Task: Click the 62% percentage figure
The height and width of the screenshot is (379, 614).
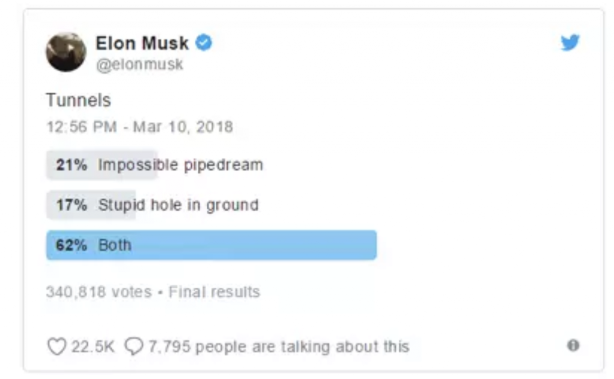Action: click(72, 245)
